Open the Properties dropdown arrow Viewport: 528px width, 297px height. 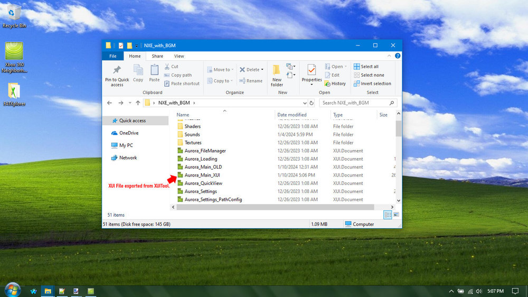(x=312, y=85)
